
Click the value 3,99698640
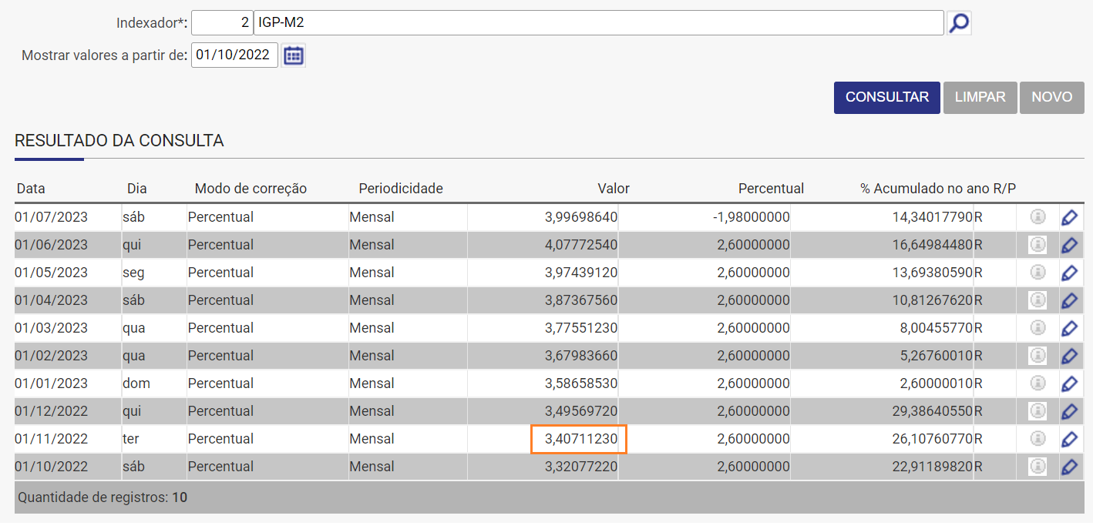[581, 217]
